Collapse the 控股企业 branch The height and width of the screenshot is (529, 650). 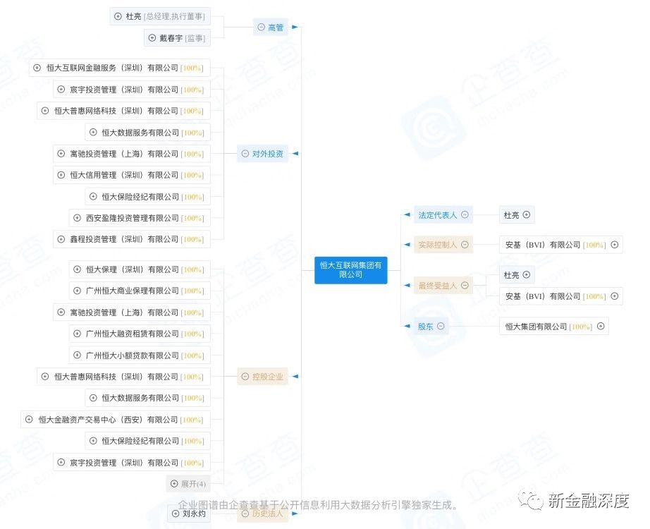245,377
